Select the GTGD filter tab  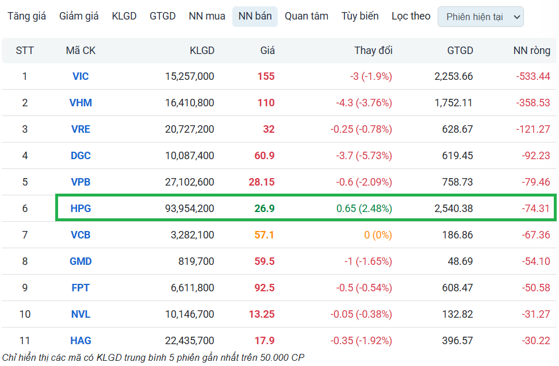(x=162, y=16)
